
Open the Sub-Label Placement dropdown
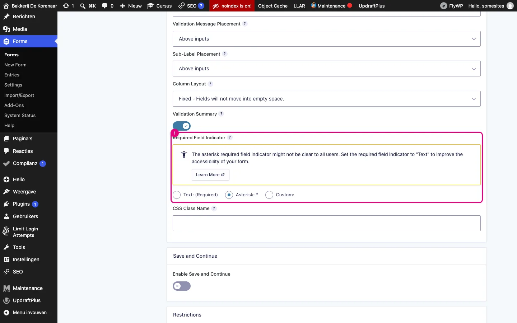click(327, 69)
